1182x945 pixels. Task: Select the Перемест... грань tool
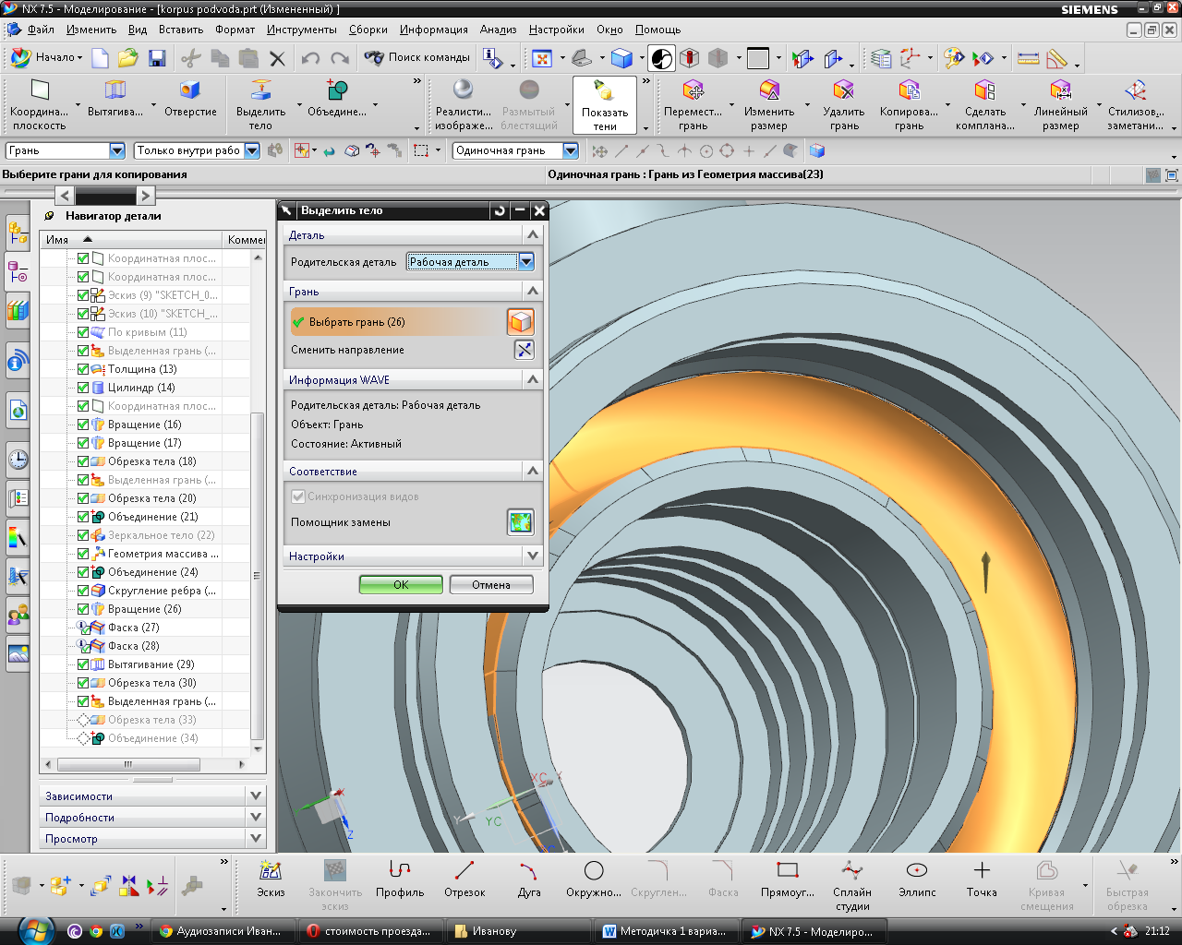694,103
